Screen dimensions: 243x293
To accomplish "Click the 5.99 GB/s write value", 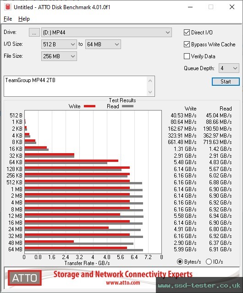I will (185, 249).
